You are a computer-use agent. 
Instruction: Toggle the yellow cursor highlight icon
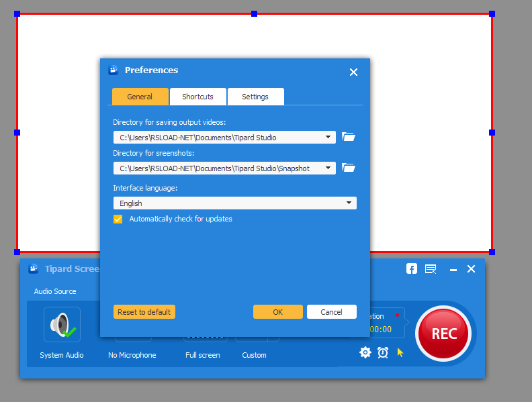400,352
